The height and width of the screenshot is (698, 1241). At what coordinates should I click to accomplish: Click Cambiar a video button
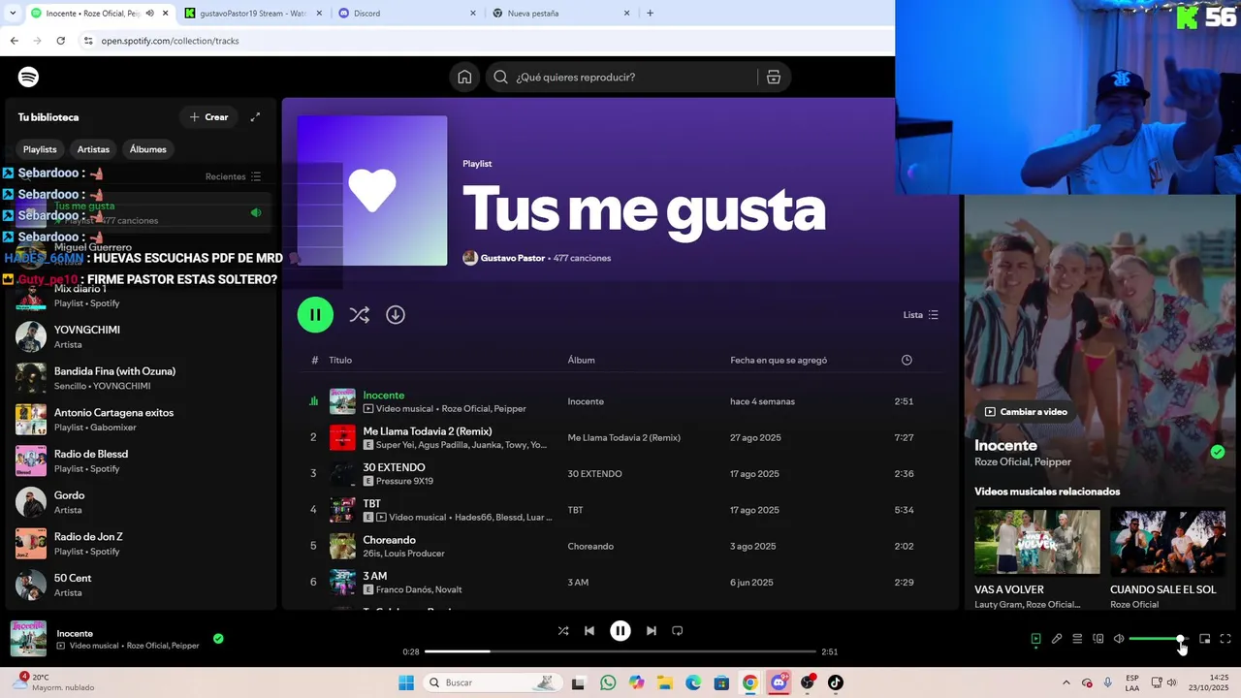coord(1026,412)
